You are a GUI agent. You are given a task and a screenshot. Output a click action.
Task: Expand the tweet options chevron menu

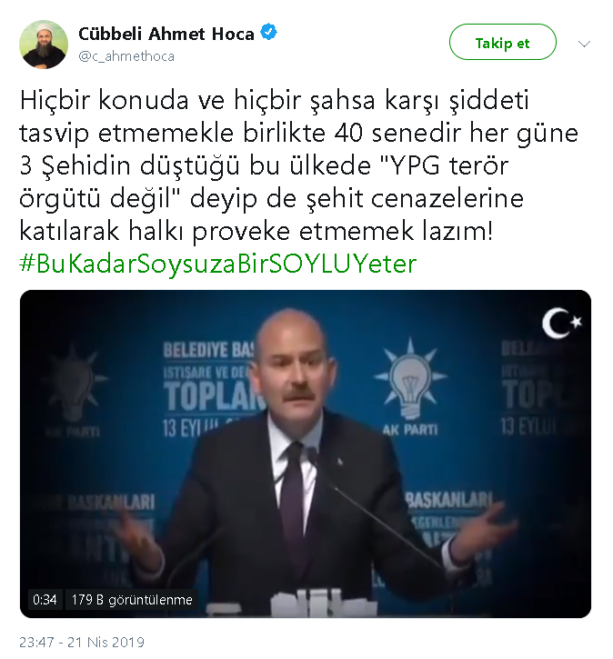585,44
